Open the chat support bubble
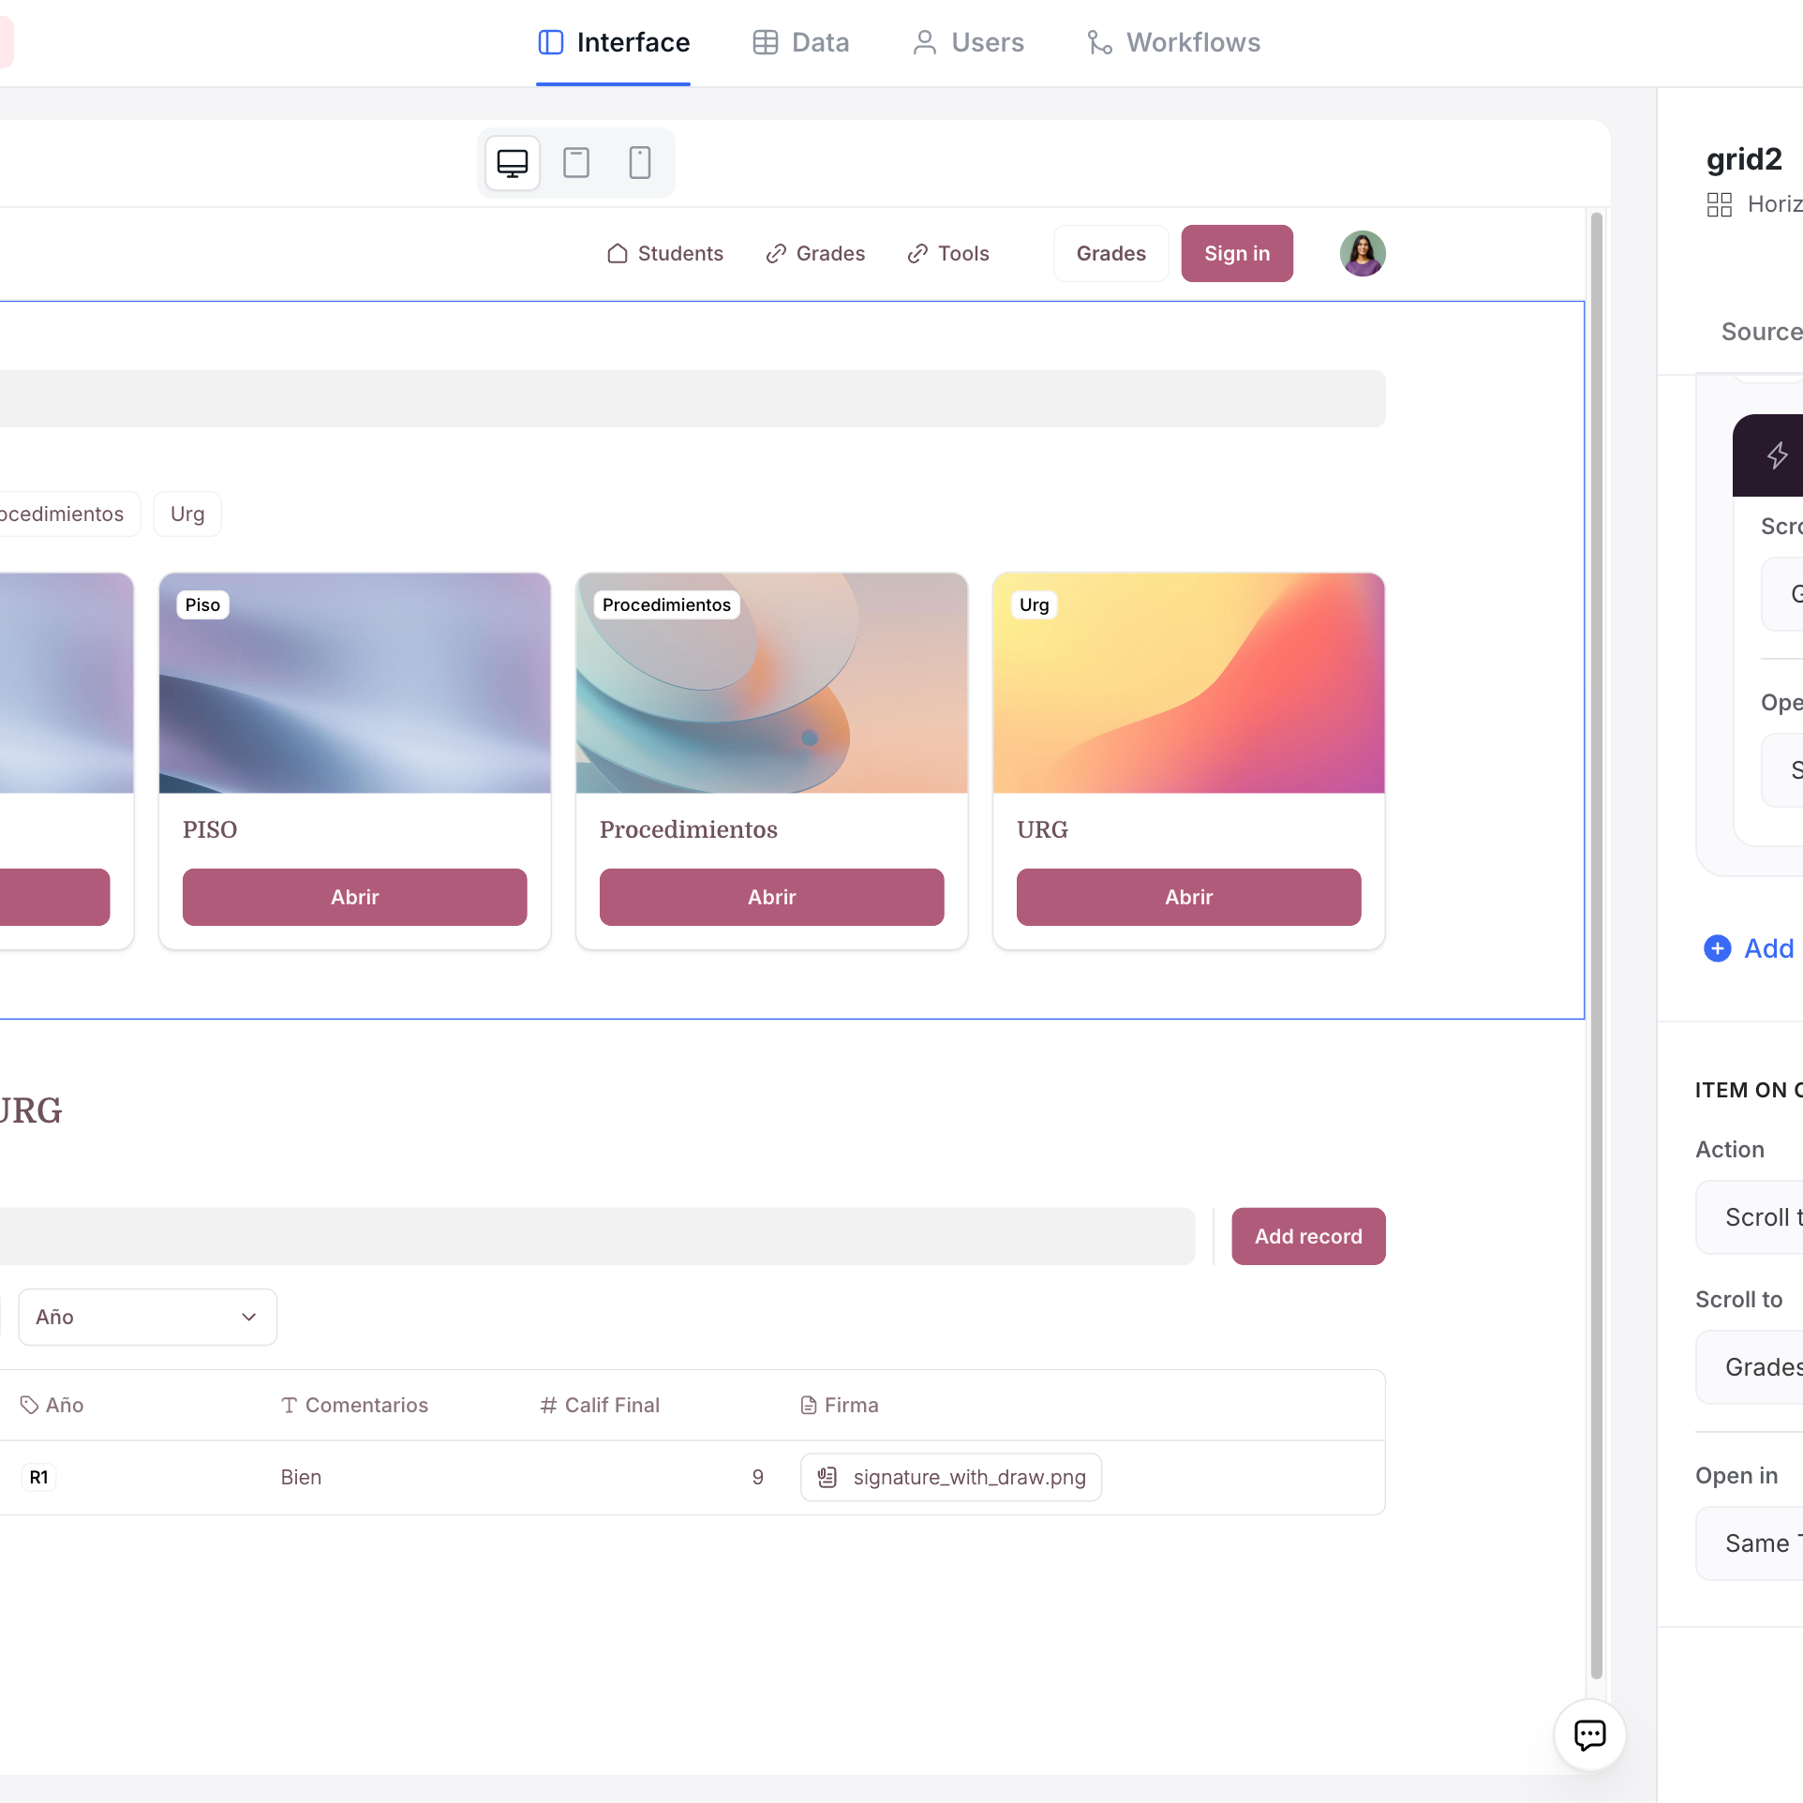 tap(1589, 1735)
